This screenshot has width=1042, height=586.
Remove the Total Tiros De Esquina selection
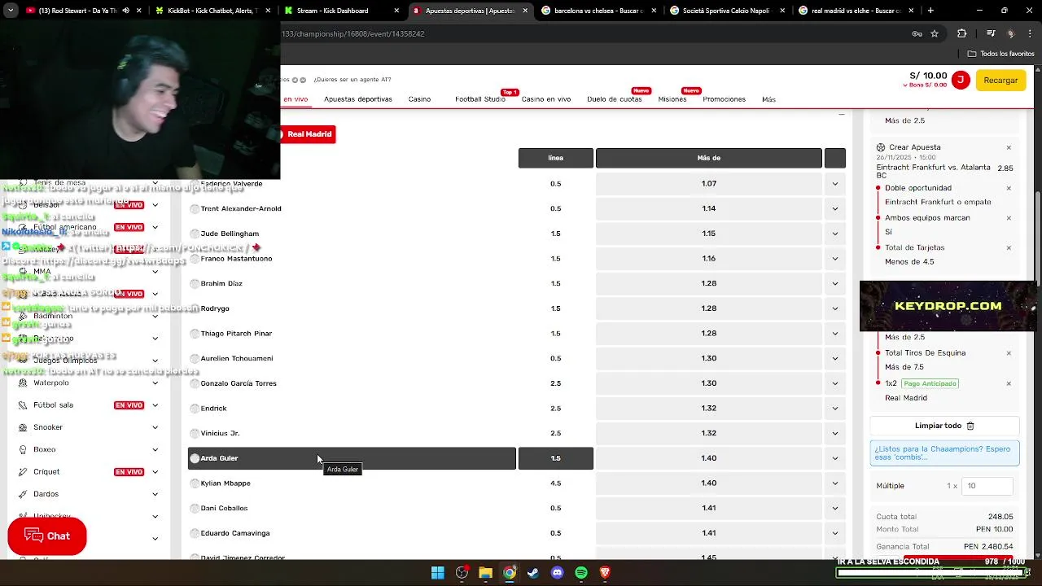point(1009,353)
